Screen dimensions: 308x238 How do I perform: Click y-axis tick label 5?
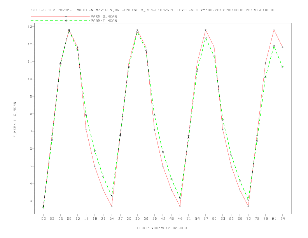pos(31,166)
